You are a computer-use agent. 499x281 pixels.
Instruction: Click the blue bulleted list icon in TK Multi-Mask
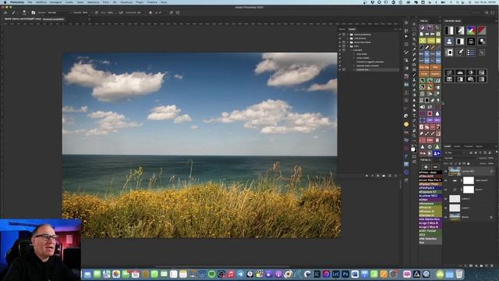471,52
